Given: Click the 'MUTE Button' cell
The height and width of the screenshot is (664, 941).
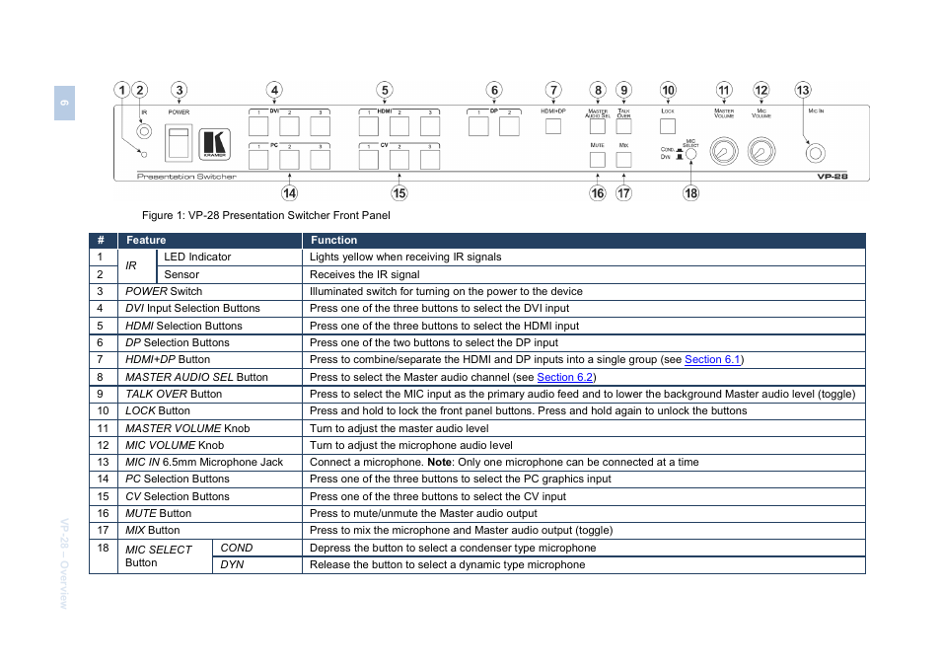Looking at the screenshot, I should (210, 513).
